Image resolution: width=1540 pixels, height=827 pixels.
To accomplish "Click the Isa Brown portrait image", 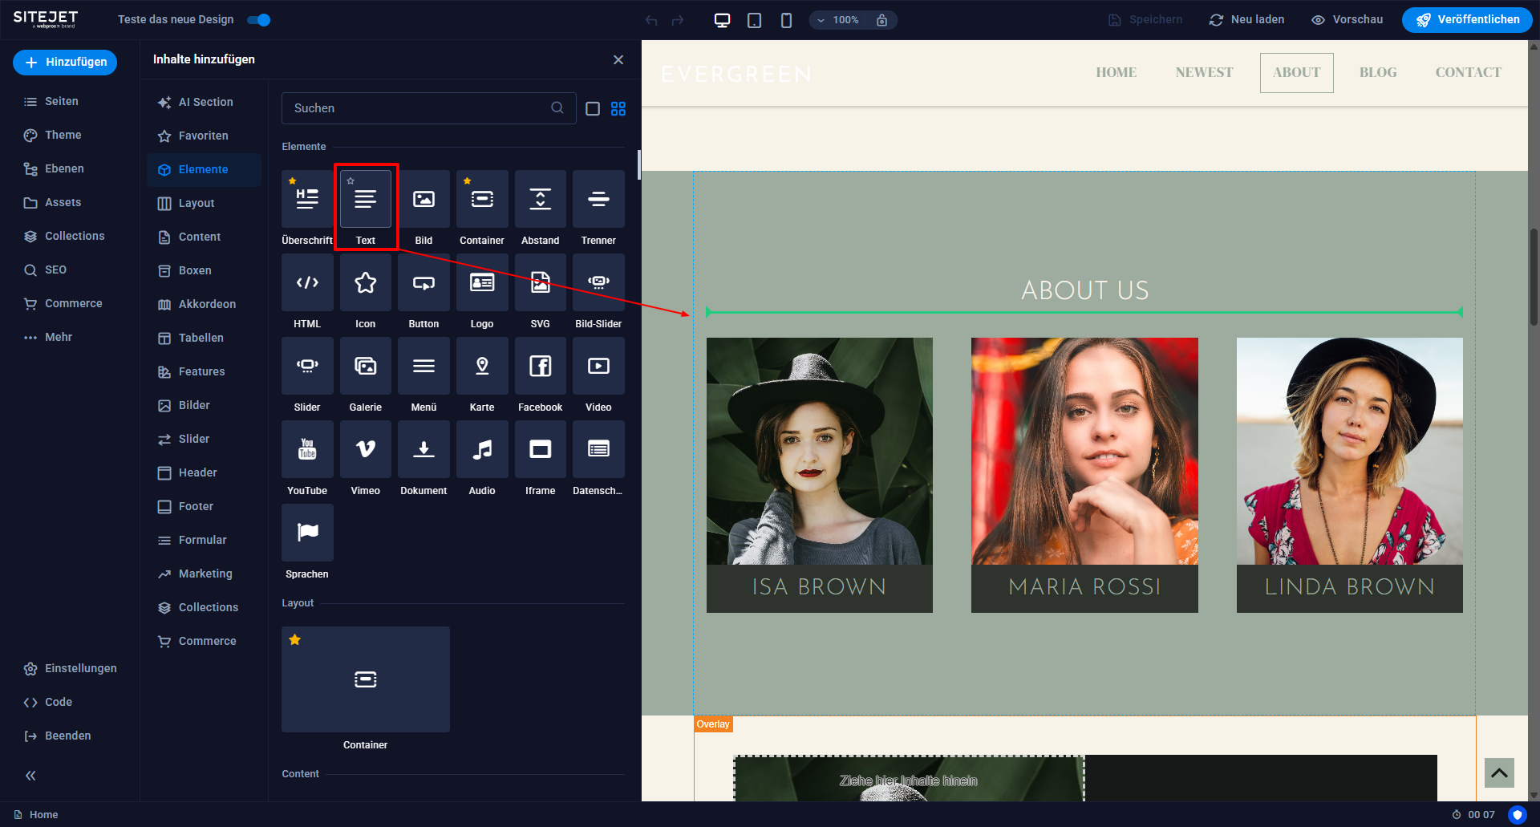I will click(819, 451).
